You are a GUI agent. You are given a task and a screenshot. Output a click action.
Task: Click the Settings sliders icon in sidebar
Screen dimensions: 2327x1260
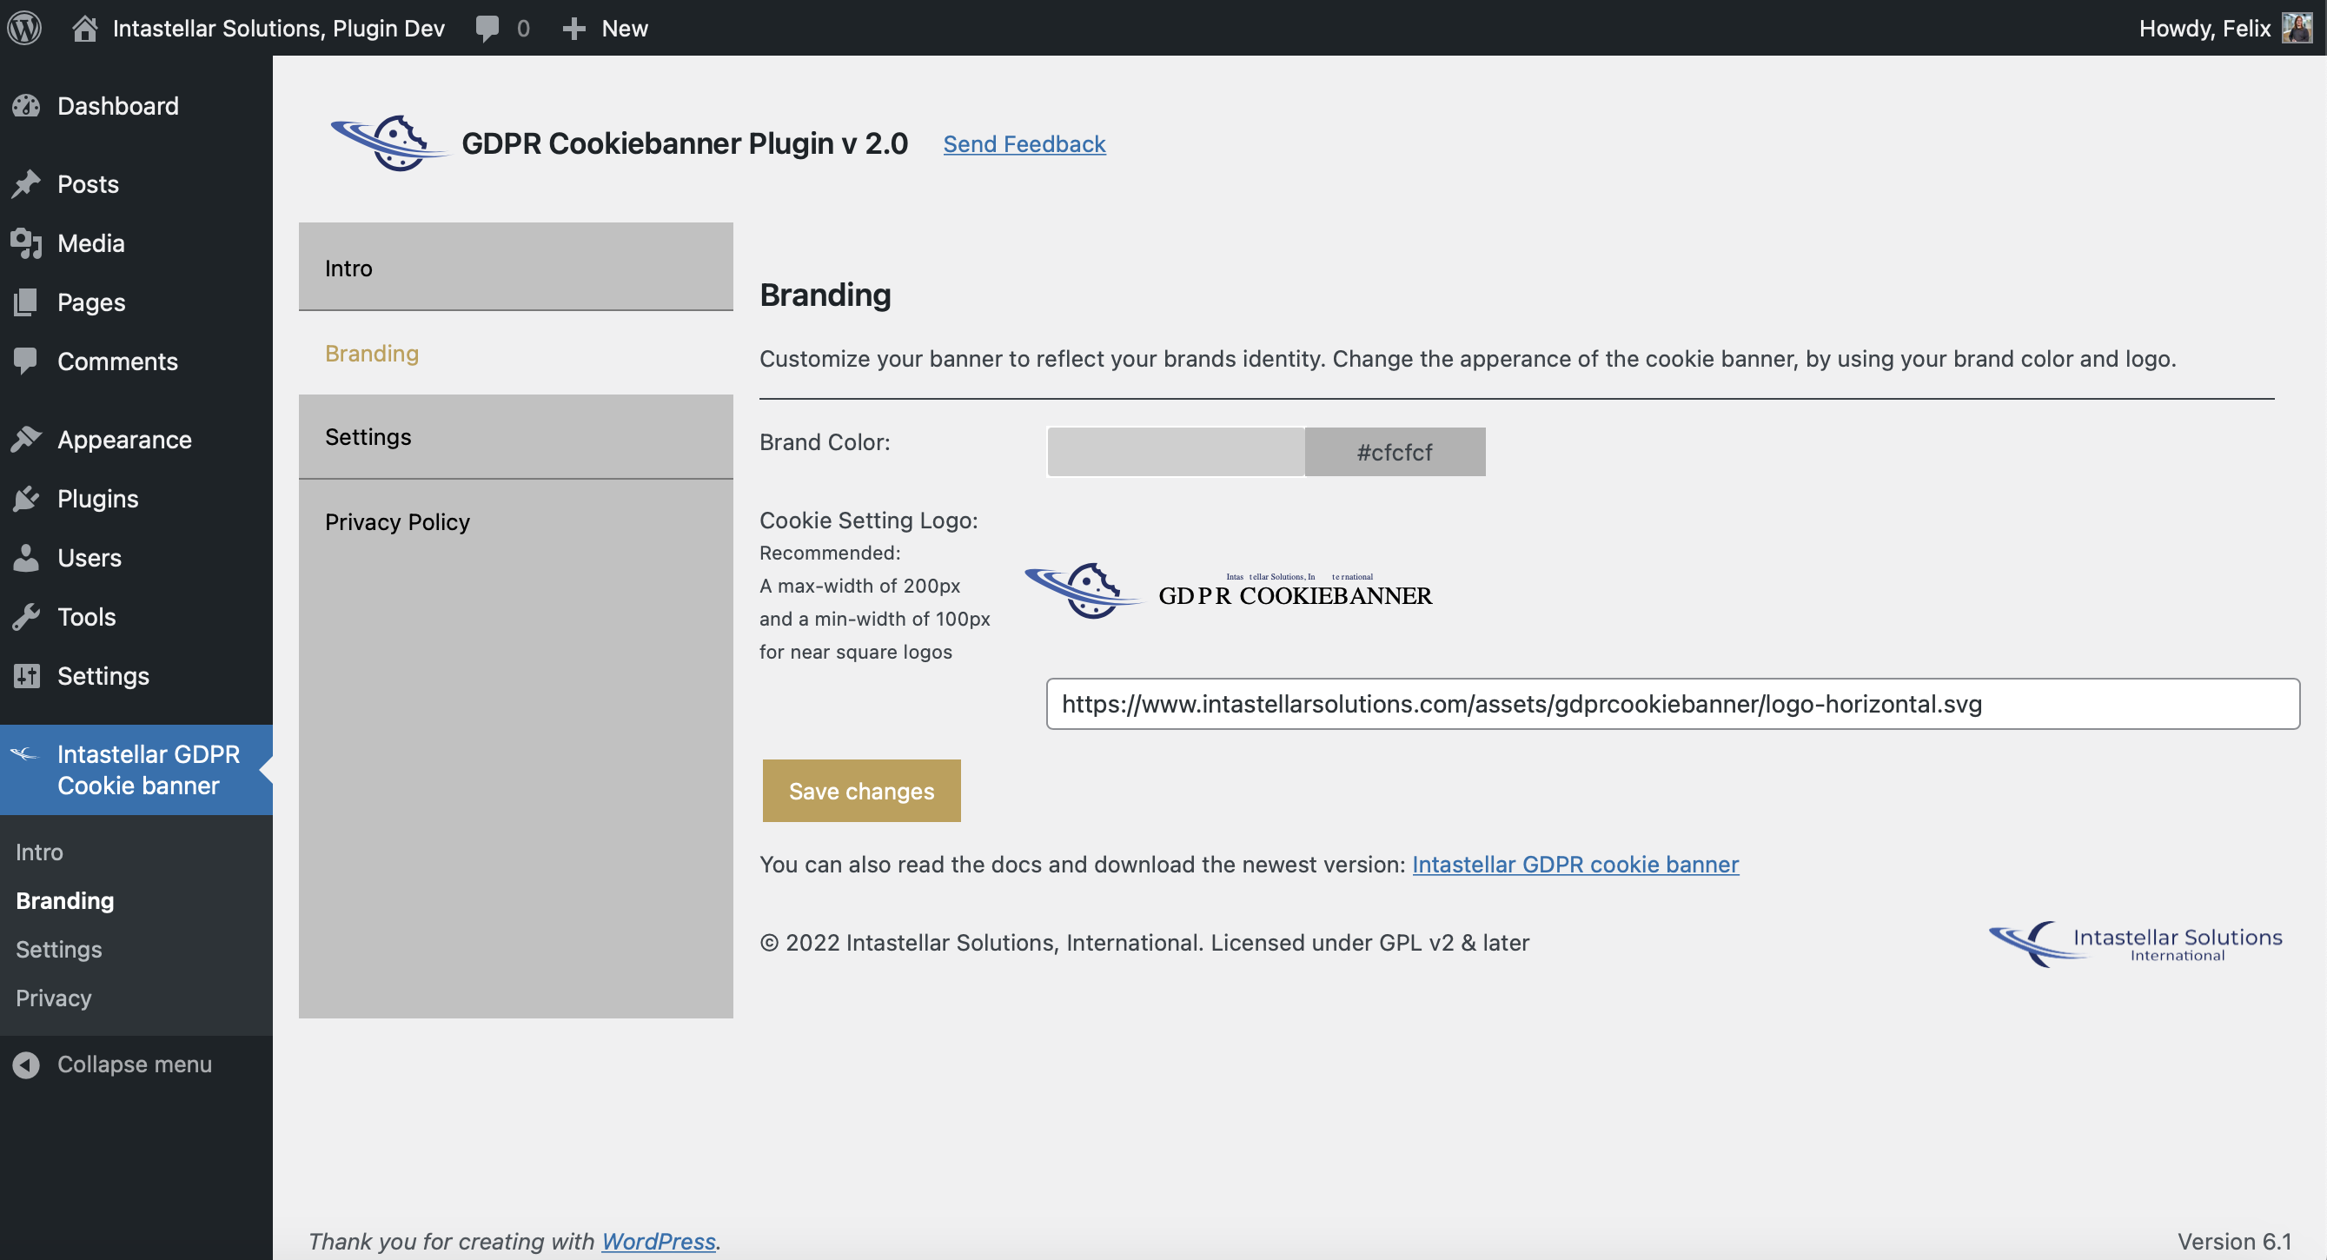[26, 675]
